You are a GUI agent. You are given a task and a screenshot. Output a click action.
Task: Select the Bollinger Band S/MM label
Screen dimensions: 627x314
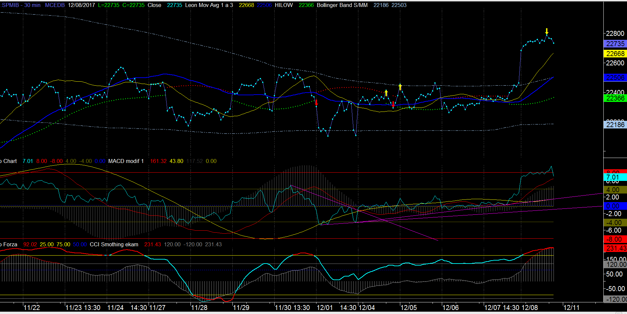pyautogui.click(x=342, y=5)
